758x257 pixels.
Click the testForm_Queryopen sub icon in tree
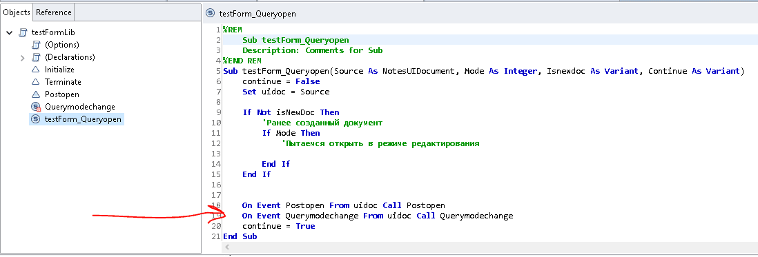click(36, 119)
